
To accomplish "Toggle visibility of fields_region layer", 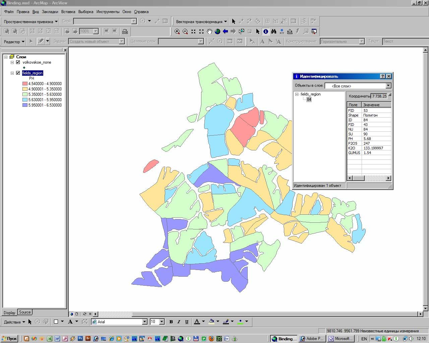I will tap(18, 73).
